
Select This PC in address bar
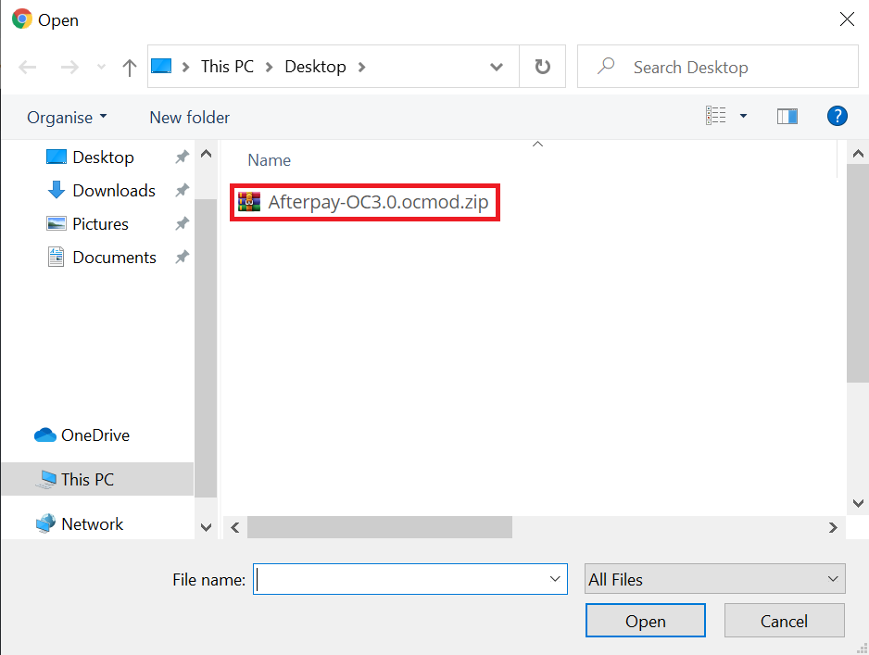click(x=227, y=67)
